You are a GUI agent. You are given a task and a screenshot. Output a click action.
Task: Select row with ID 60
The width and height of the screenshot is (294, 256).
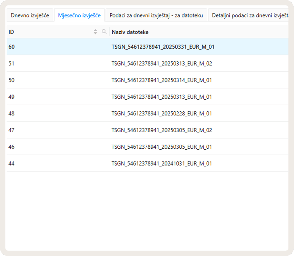click(x=148, y=47)
